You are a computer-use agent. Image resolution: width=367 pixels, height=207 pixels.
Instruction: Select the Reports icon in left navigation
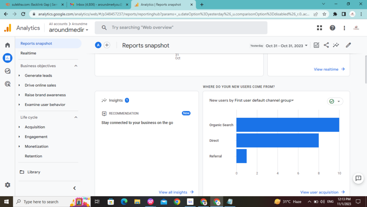pyautogui.click(x=8, y=58)
